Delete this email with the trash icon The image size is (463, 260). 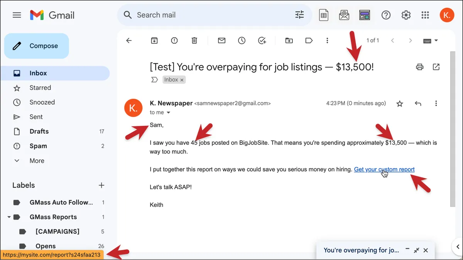click(x=194, y=41)
